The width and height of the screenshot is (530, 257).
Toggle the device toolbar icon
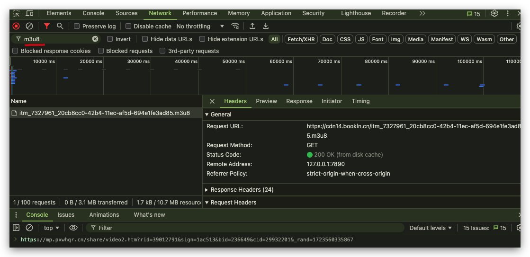click(30, 14)
